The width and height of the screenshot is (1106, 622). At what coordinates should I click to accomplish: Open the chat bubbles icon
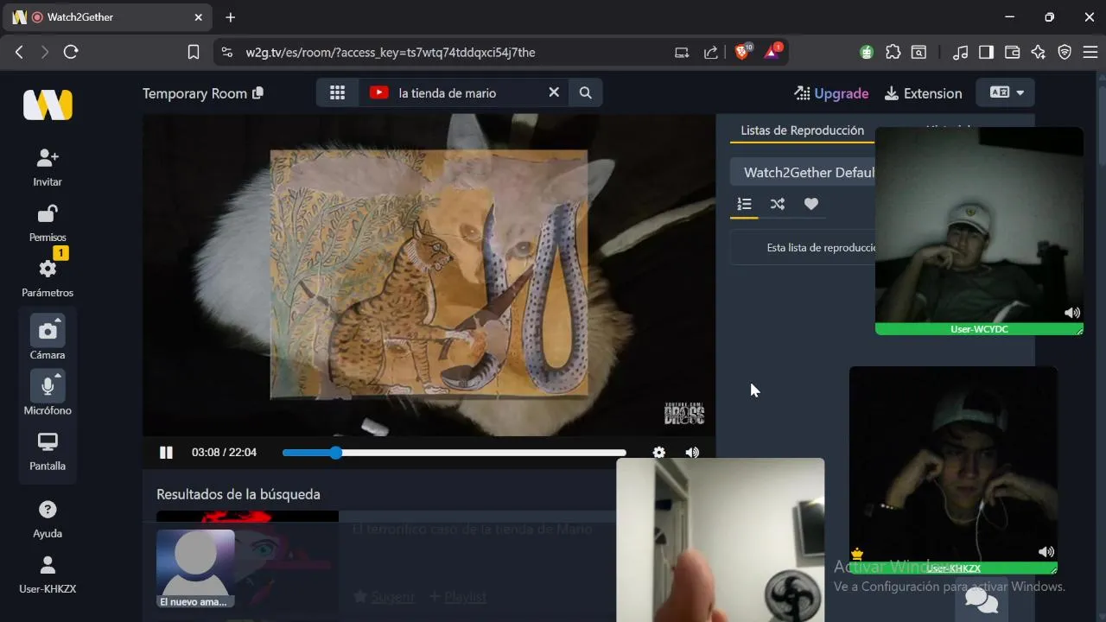point(982,599)
